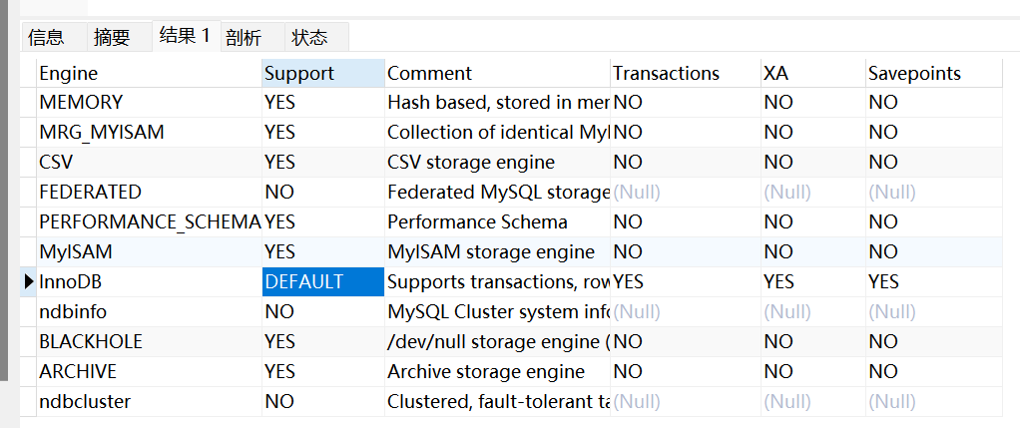Select the PERFORMANCE_SCHEMA engine cell

point(149,221)
